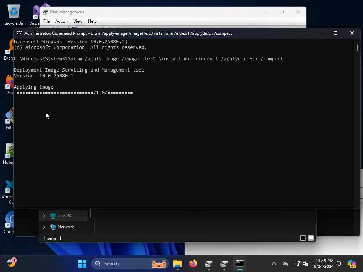
Task: Click the Command Prompt title bar icon
Action: [19, 33]
